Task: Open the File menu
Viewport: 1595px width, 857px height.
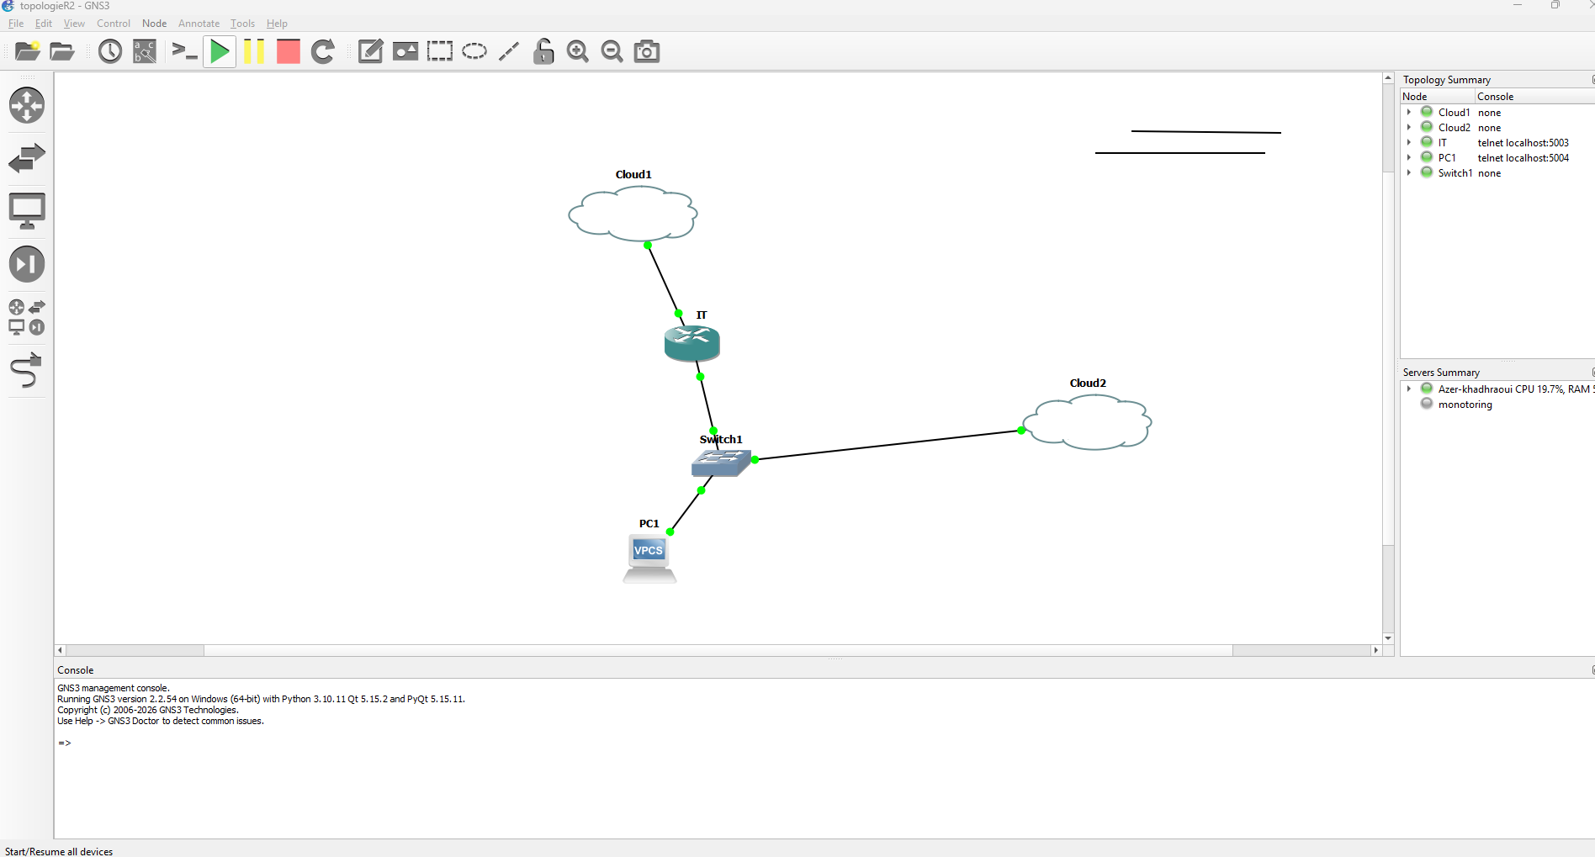Action: click(x=16, y=24)
